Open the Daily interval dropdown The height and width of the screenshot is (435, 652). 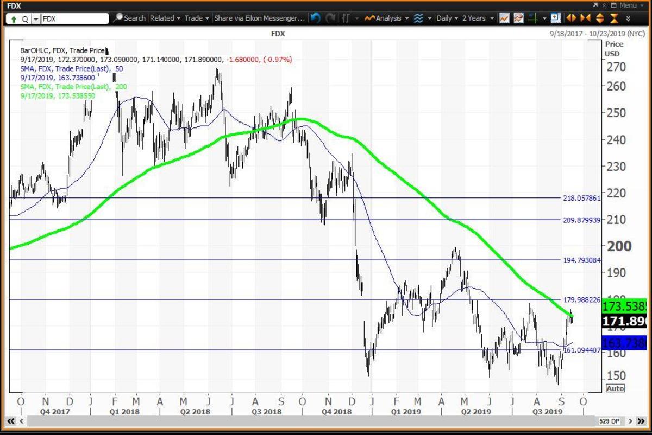(x=446, y=18)
